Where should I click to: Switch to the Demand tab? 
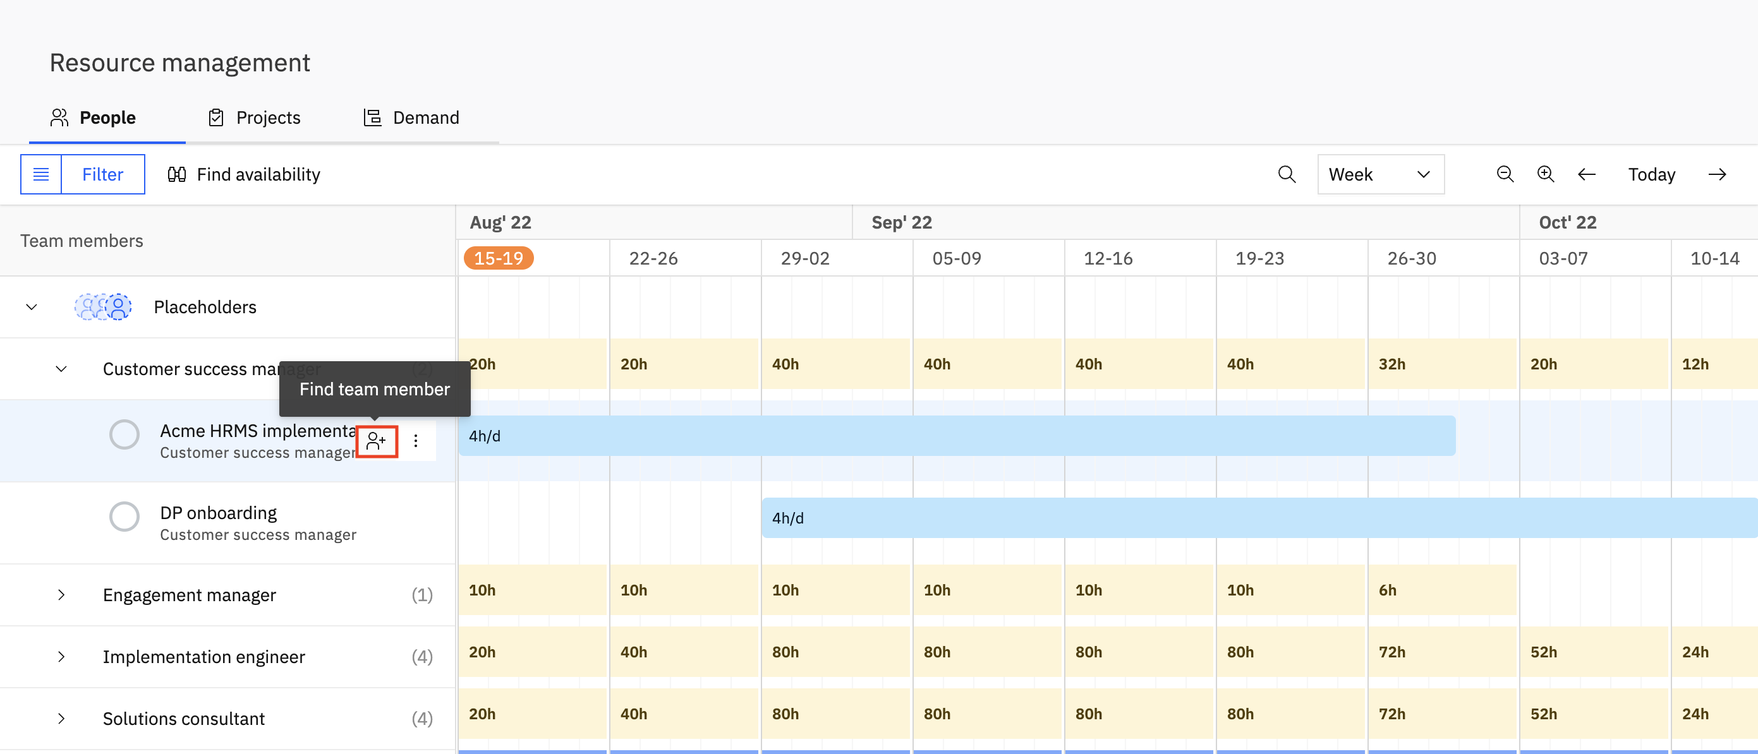411,118
